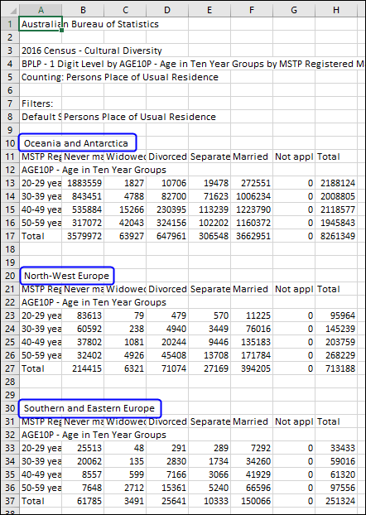This screenshot has width=366, height=515.
Task: Click 'Total' header in row 31
Action: [336, 421]
